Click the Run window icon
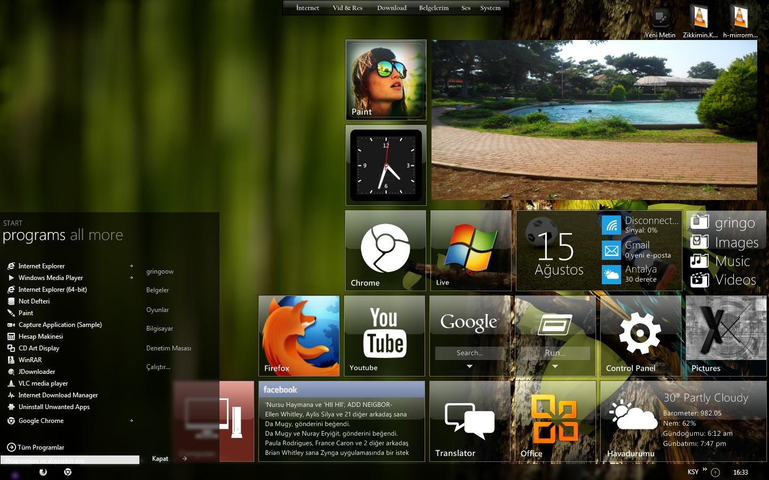 click(555, 324)
